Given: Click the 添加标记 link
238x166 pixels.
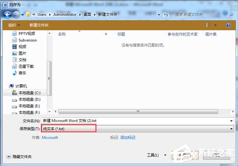Looking at the screenshot, I should (x=128, y=137).
